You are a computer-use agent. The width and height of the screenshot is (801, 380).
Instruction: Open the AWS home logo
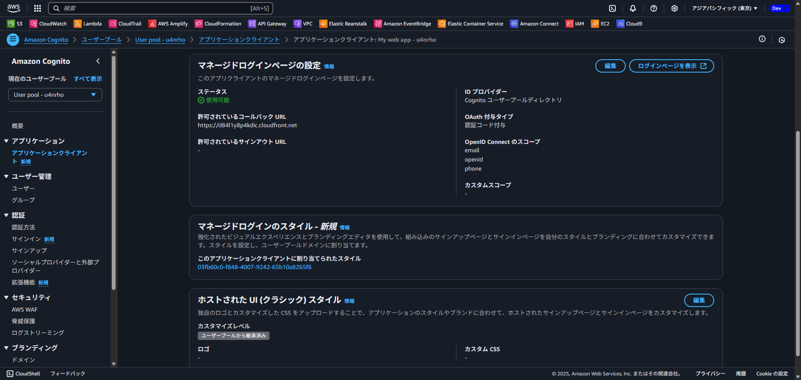pyautogui.click(x=14, y=8)
